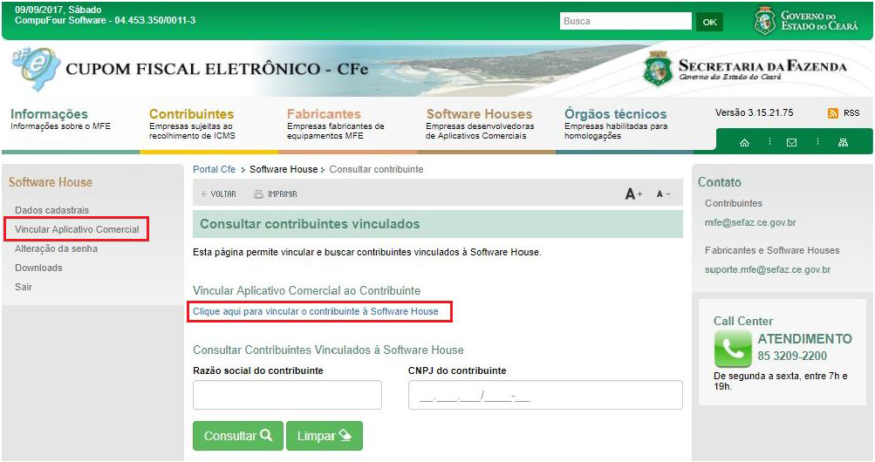Viewport: 875px width, 462px height.
Task: Open the envelope contact icon
Action: tap(791, 143)
